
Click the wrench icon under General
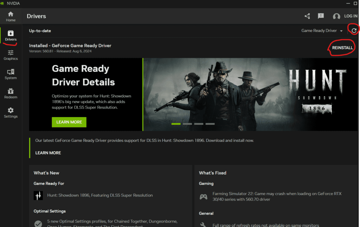click(x=203, y=225)
